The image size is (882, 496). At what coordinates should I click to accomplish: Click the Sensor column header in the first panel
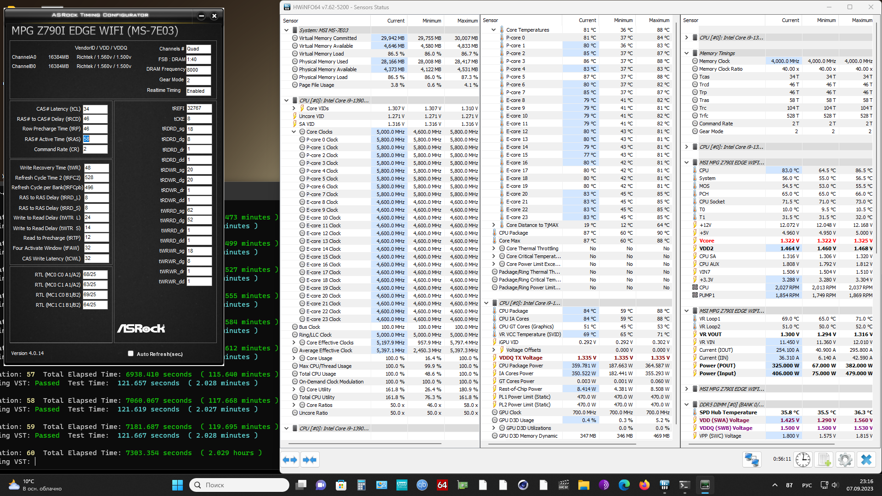point(291,21)
